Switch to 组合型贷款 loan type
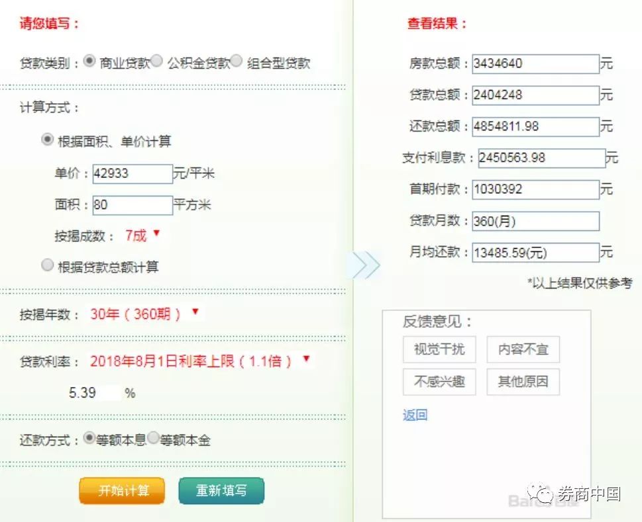This screenshot has width=642, height=522. tap(237, 63)
